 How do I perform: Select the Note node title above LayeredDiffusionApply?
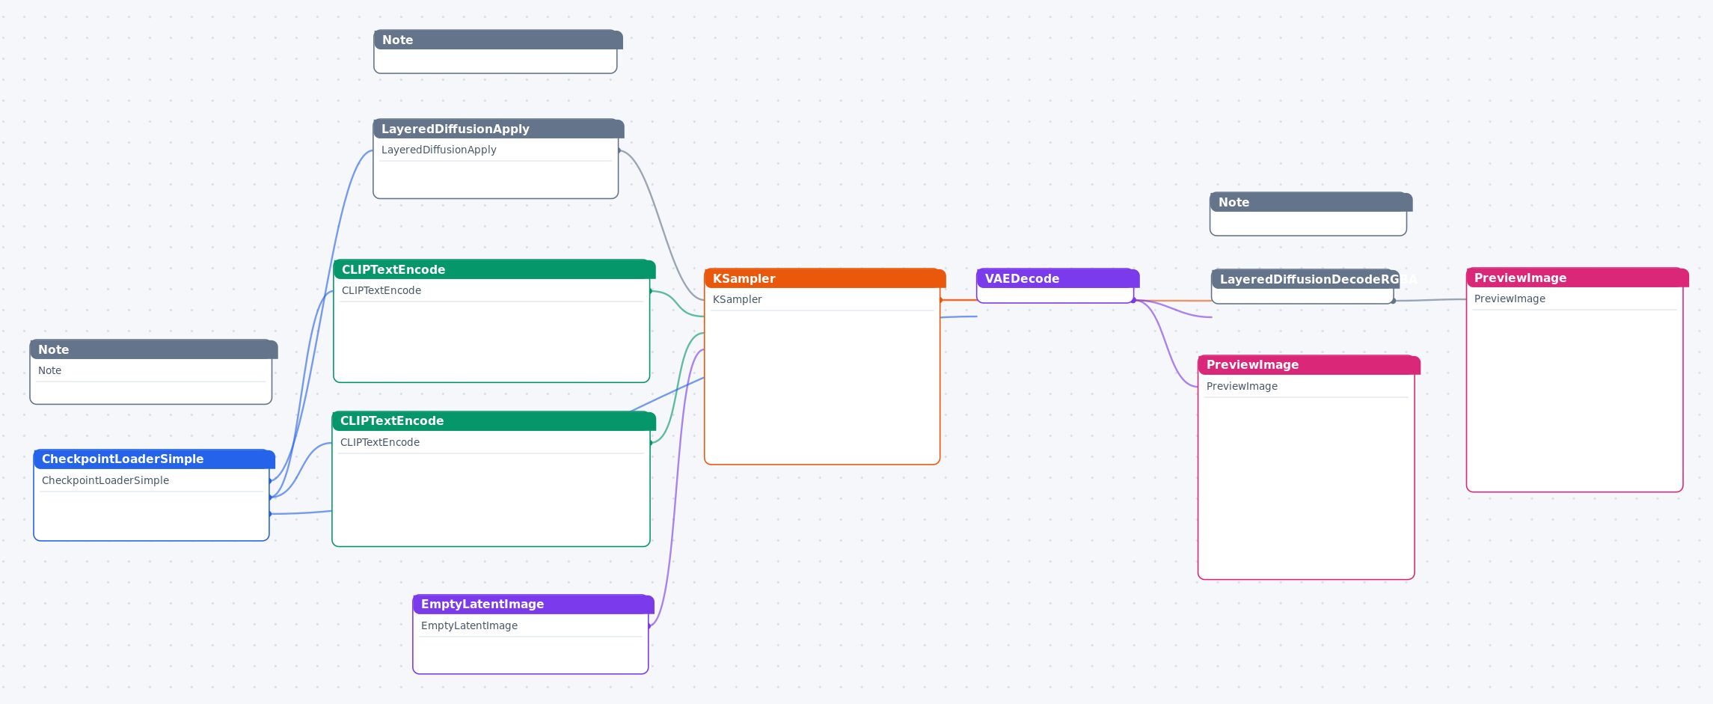click(x=498, y=40)
